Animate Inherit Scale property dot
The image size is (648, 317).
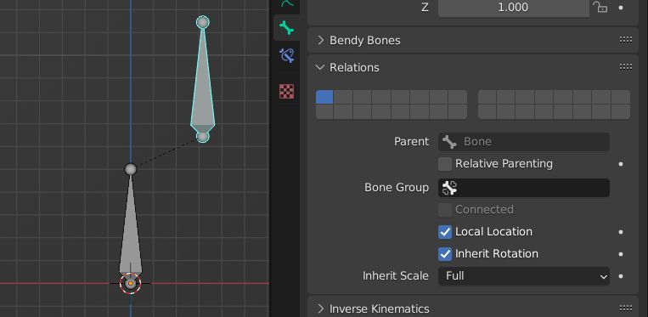coord(621,276)
